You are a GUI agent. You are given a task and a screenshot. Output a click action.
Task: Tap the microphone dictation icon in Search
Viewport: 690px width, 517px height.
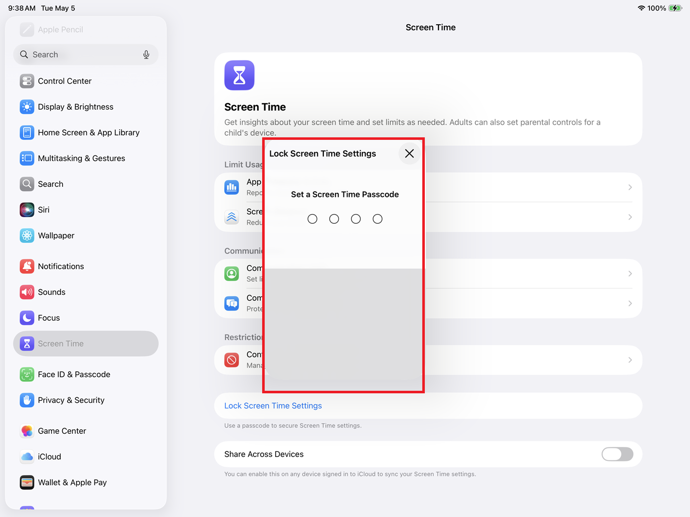(146, 55)
